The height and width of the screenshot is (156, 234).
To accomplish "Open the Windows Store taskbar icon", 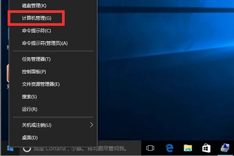I will [x=206, y=148].
